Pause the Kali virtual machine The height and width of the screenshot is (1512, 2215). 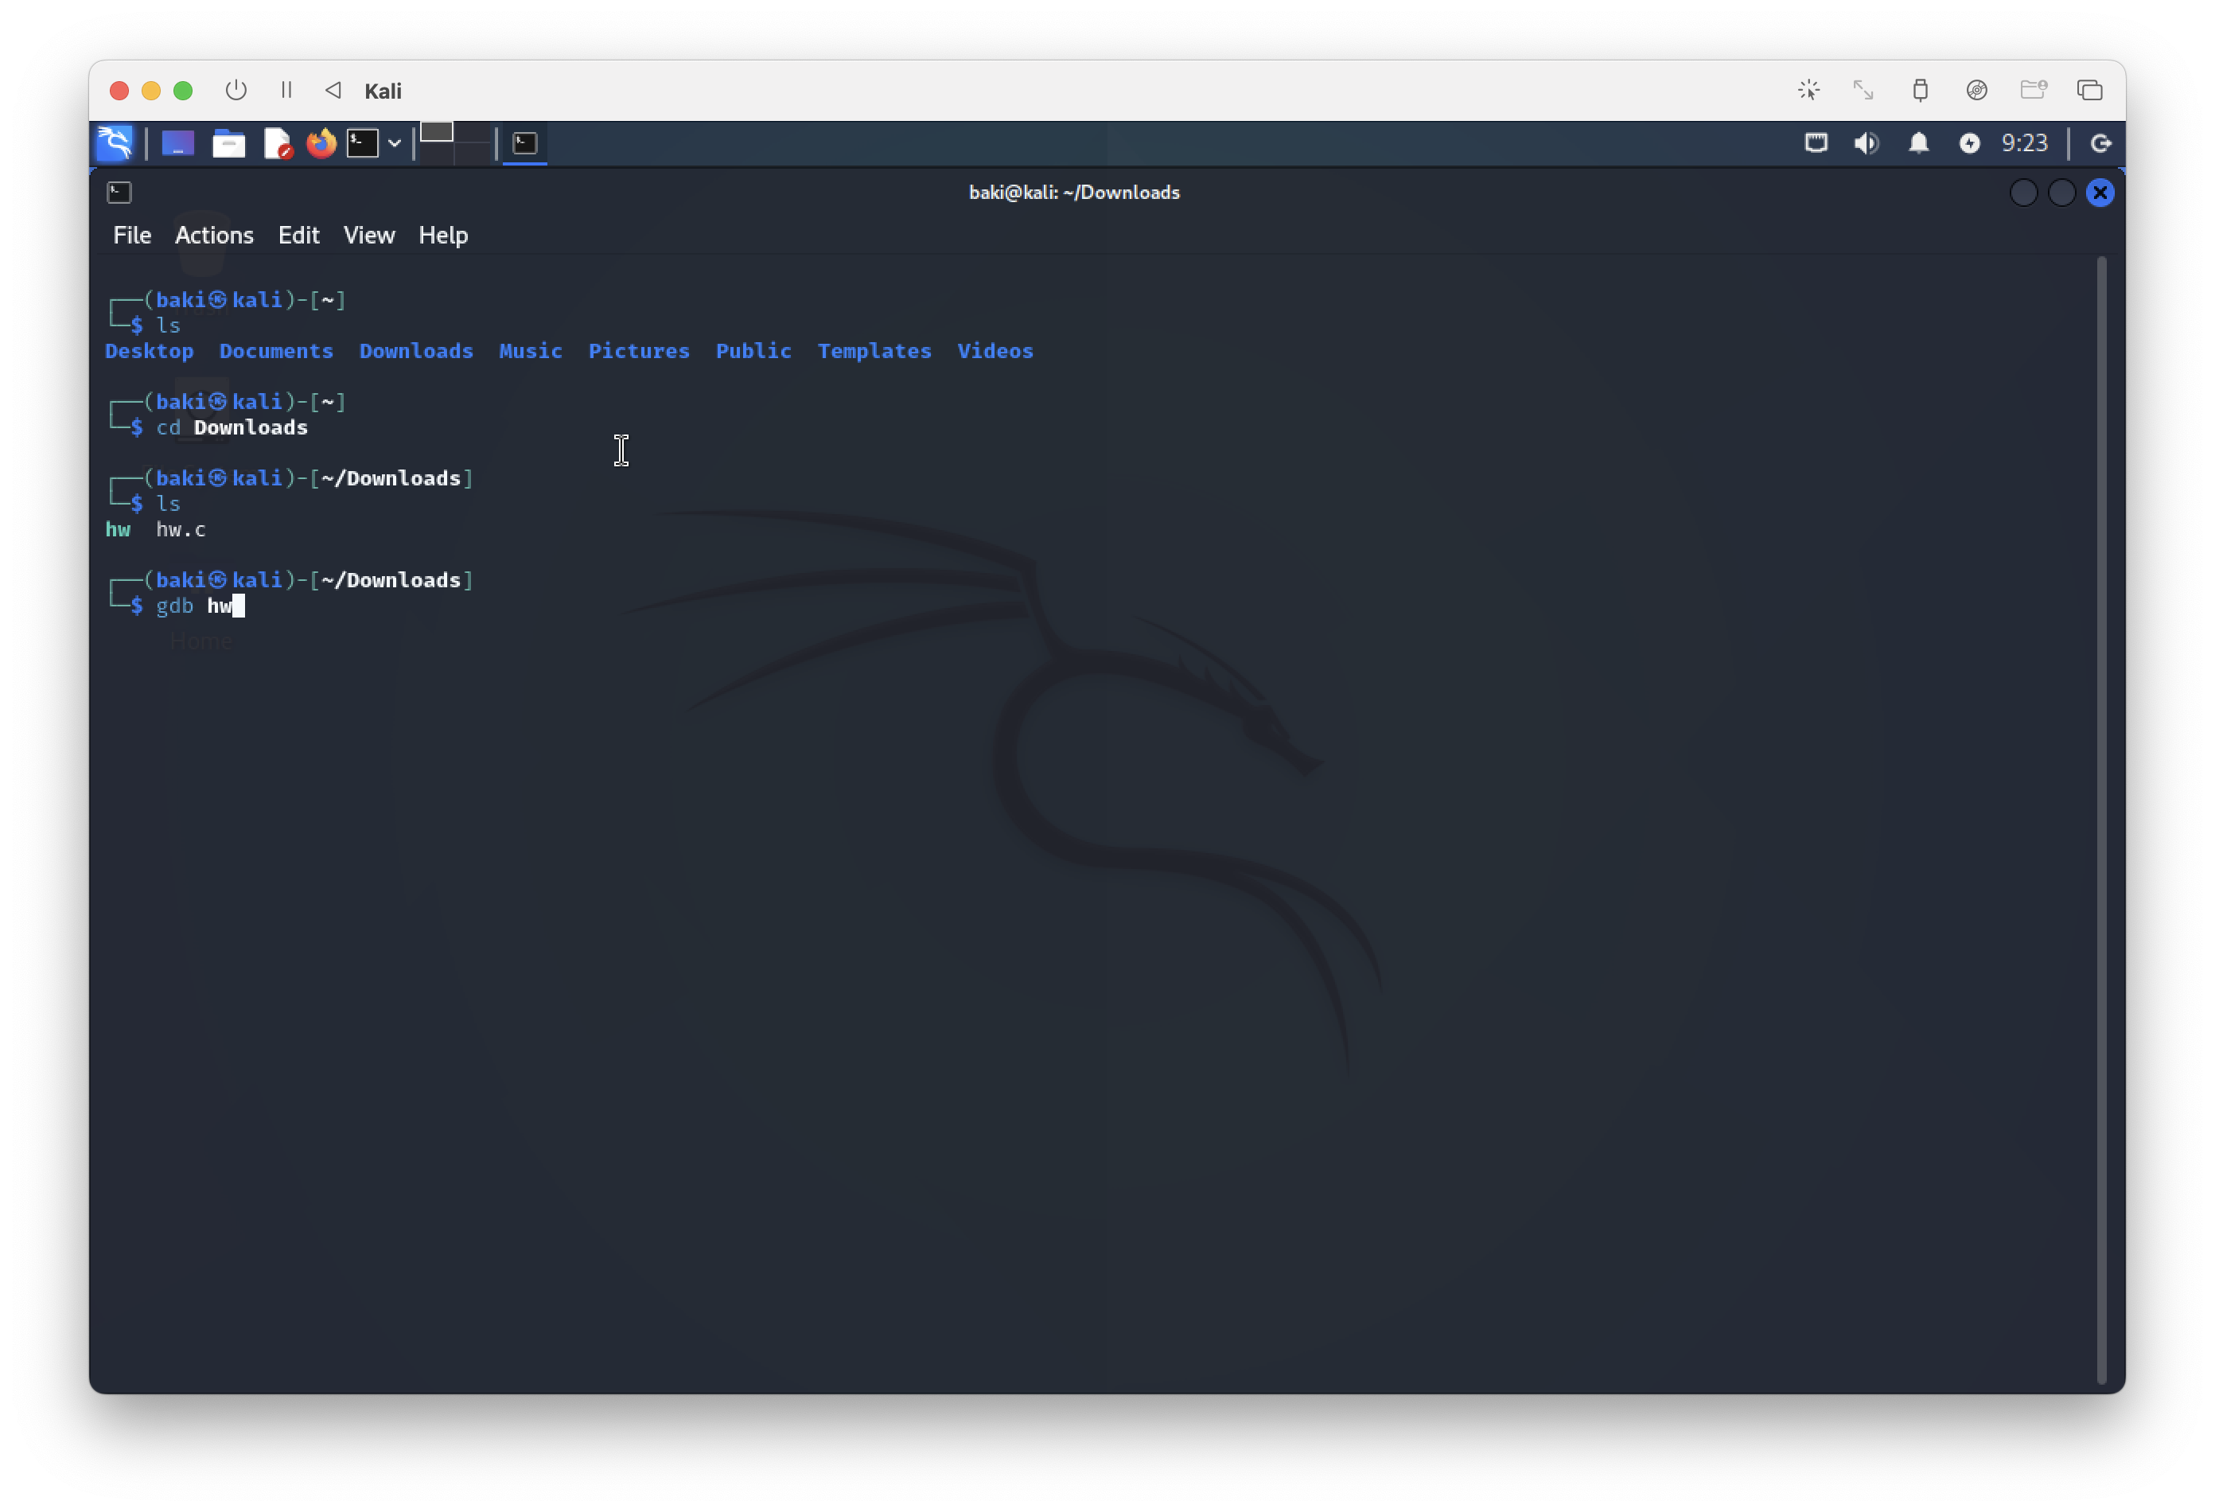(286, 90)
